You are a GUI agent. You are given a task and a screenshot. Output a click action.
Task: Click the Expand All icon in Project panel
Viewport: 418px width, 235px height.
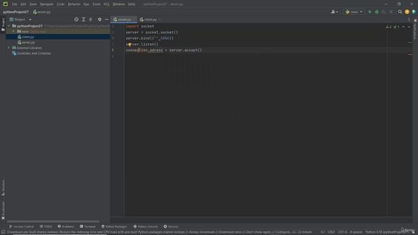point(84,20)
